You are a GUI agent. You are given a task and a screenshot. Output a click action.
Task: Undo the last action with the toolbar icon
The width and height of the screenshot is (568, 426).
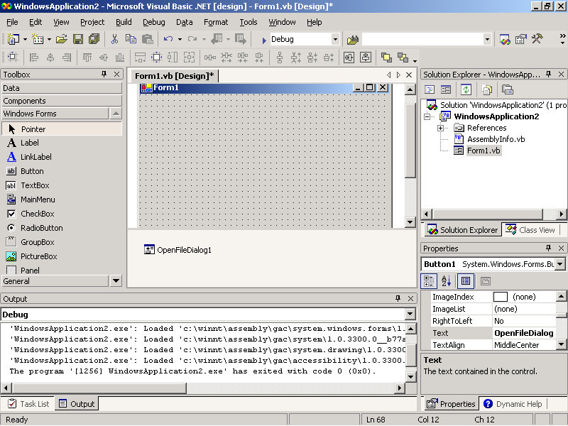tap(168, 39)
